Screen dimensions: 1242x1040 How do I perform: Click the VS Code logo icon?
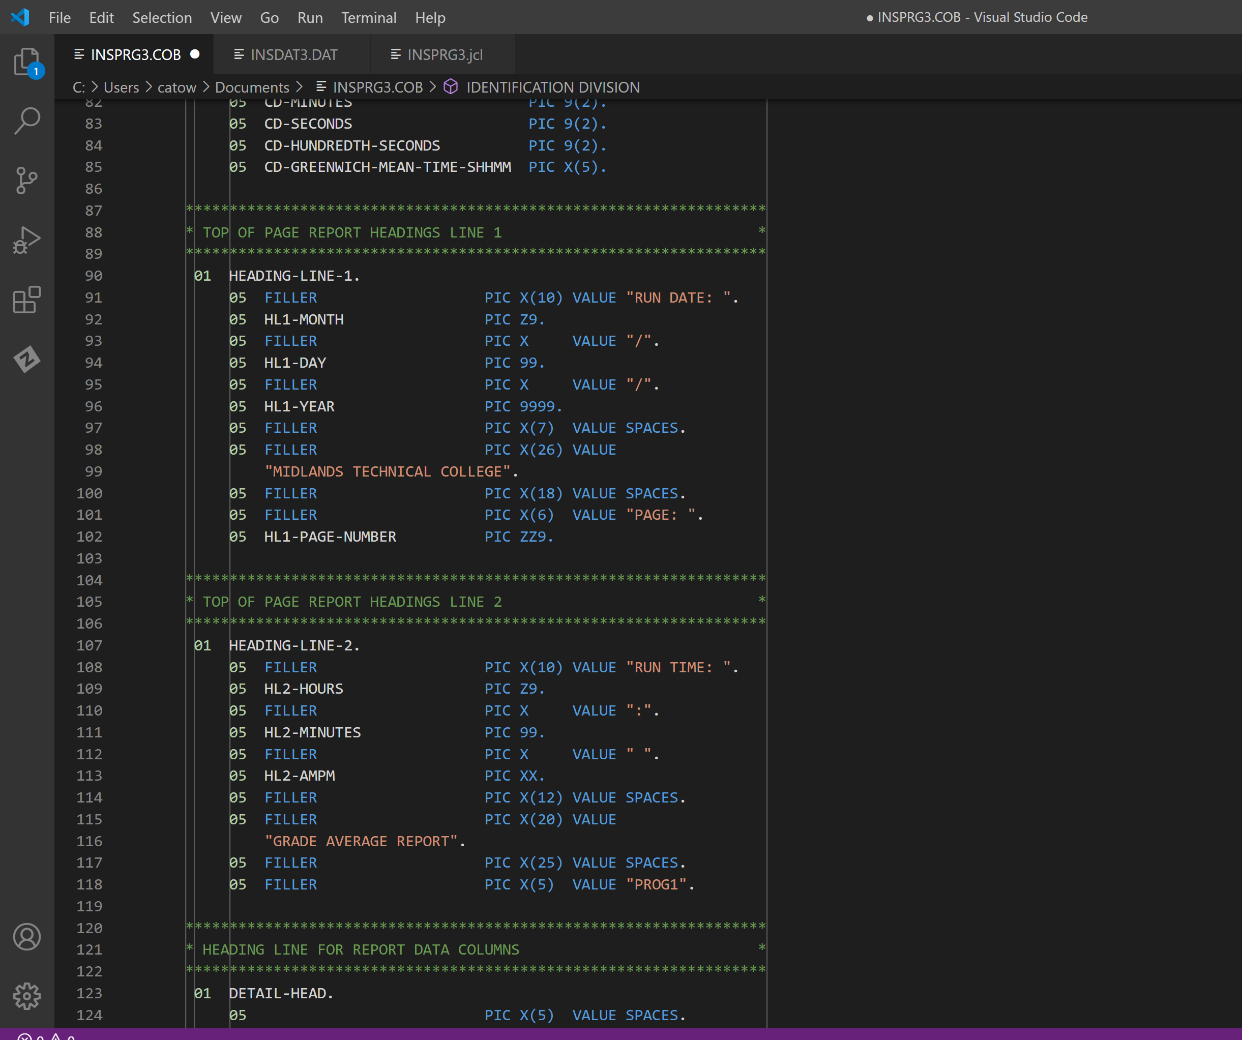click(x=19, y=17)
